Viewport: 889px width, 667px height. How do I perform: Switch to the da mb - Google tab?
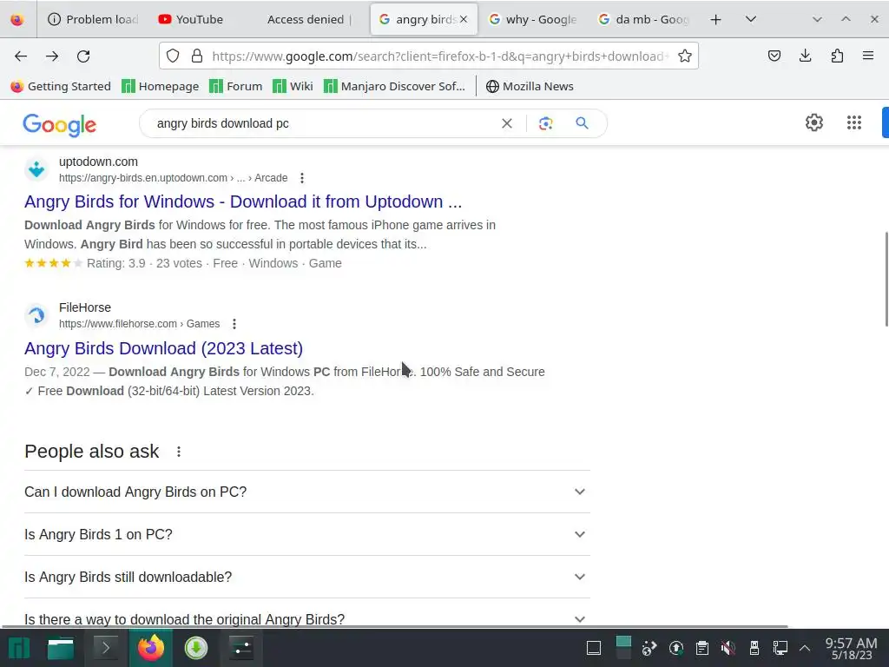[x=643, y=19]
